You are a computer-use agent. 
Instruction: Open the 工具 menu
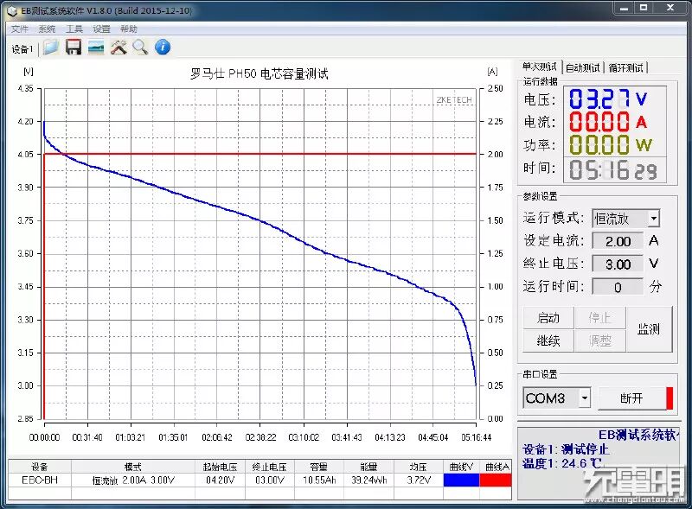pyautogui.click(x=74, y=29)
